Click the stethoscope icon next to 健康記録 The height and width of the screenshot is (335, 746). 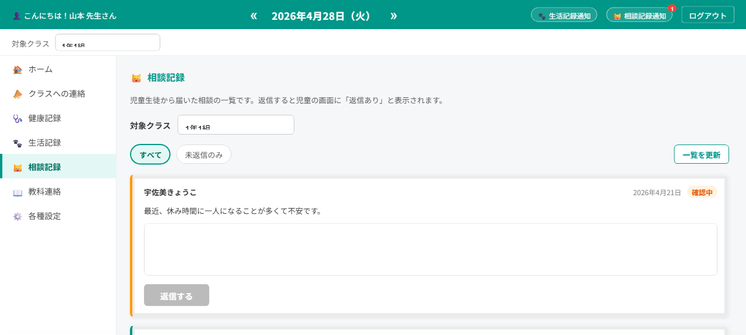pyautogui.click(x=17, y=119)
